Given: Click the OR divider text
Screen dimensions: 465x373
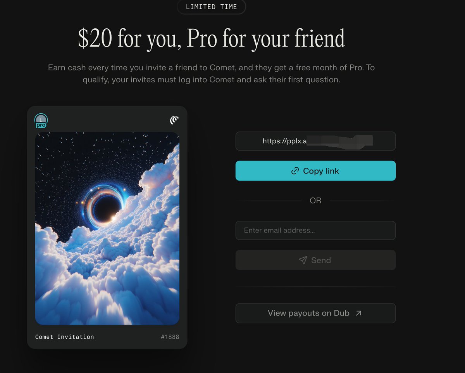Looking at the screenshot, I should pyautogui.click(x=315, y=201).
